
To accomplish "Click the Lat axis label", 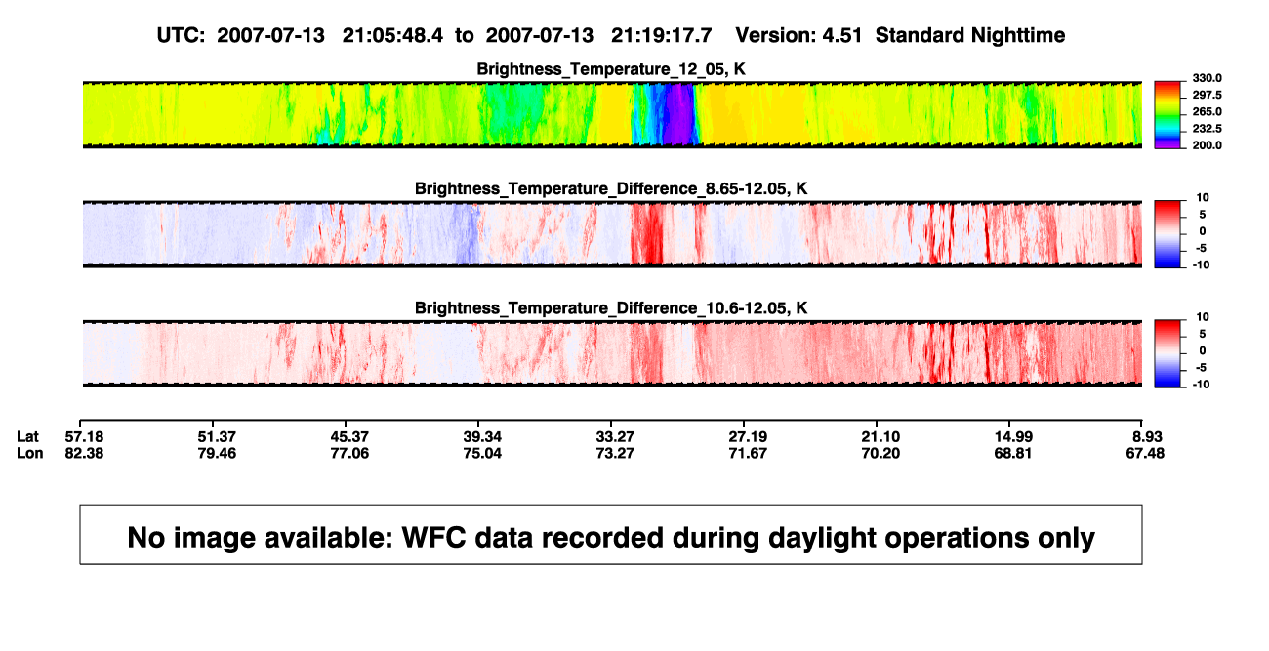I will click(x=28, y=436).
